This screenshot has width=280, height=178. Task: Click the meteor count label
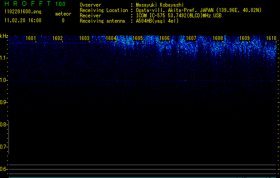tap(63, 14)
